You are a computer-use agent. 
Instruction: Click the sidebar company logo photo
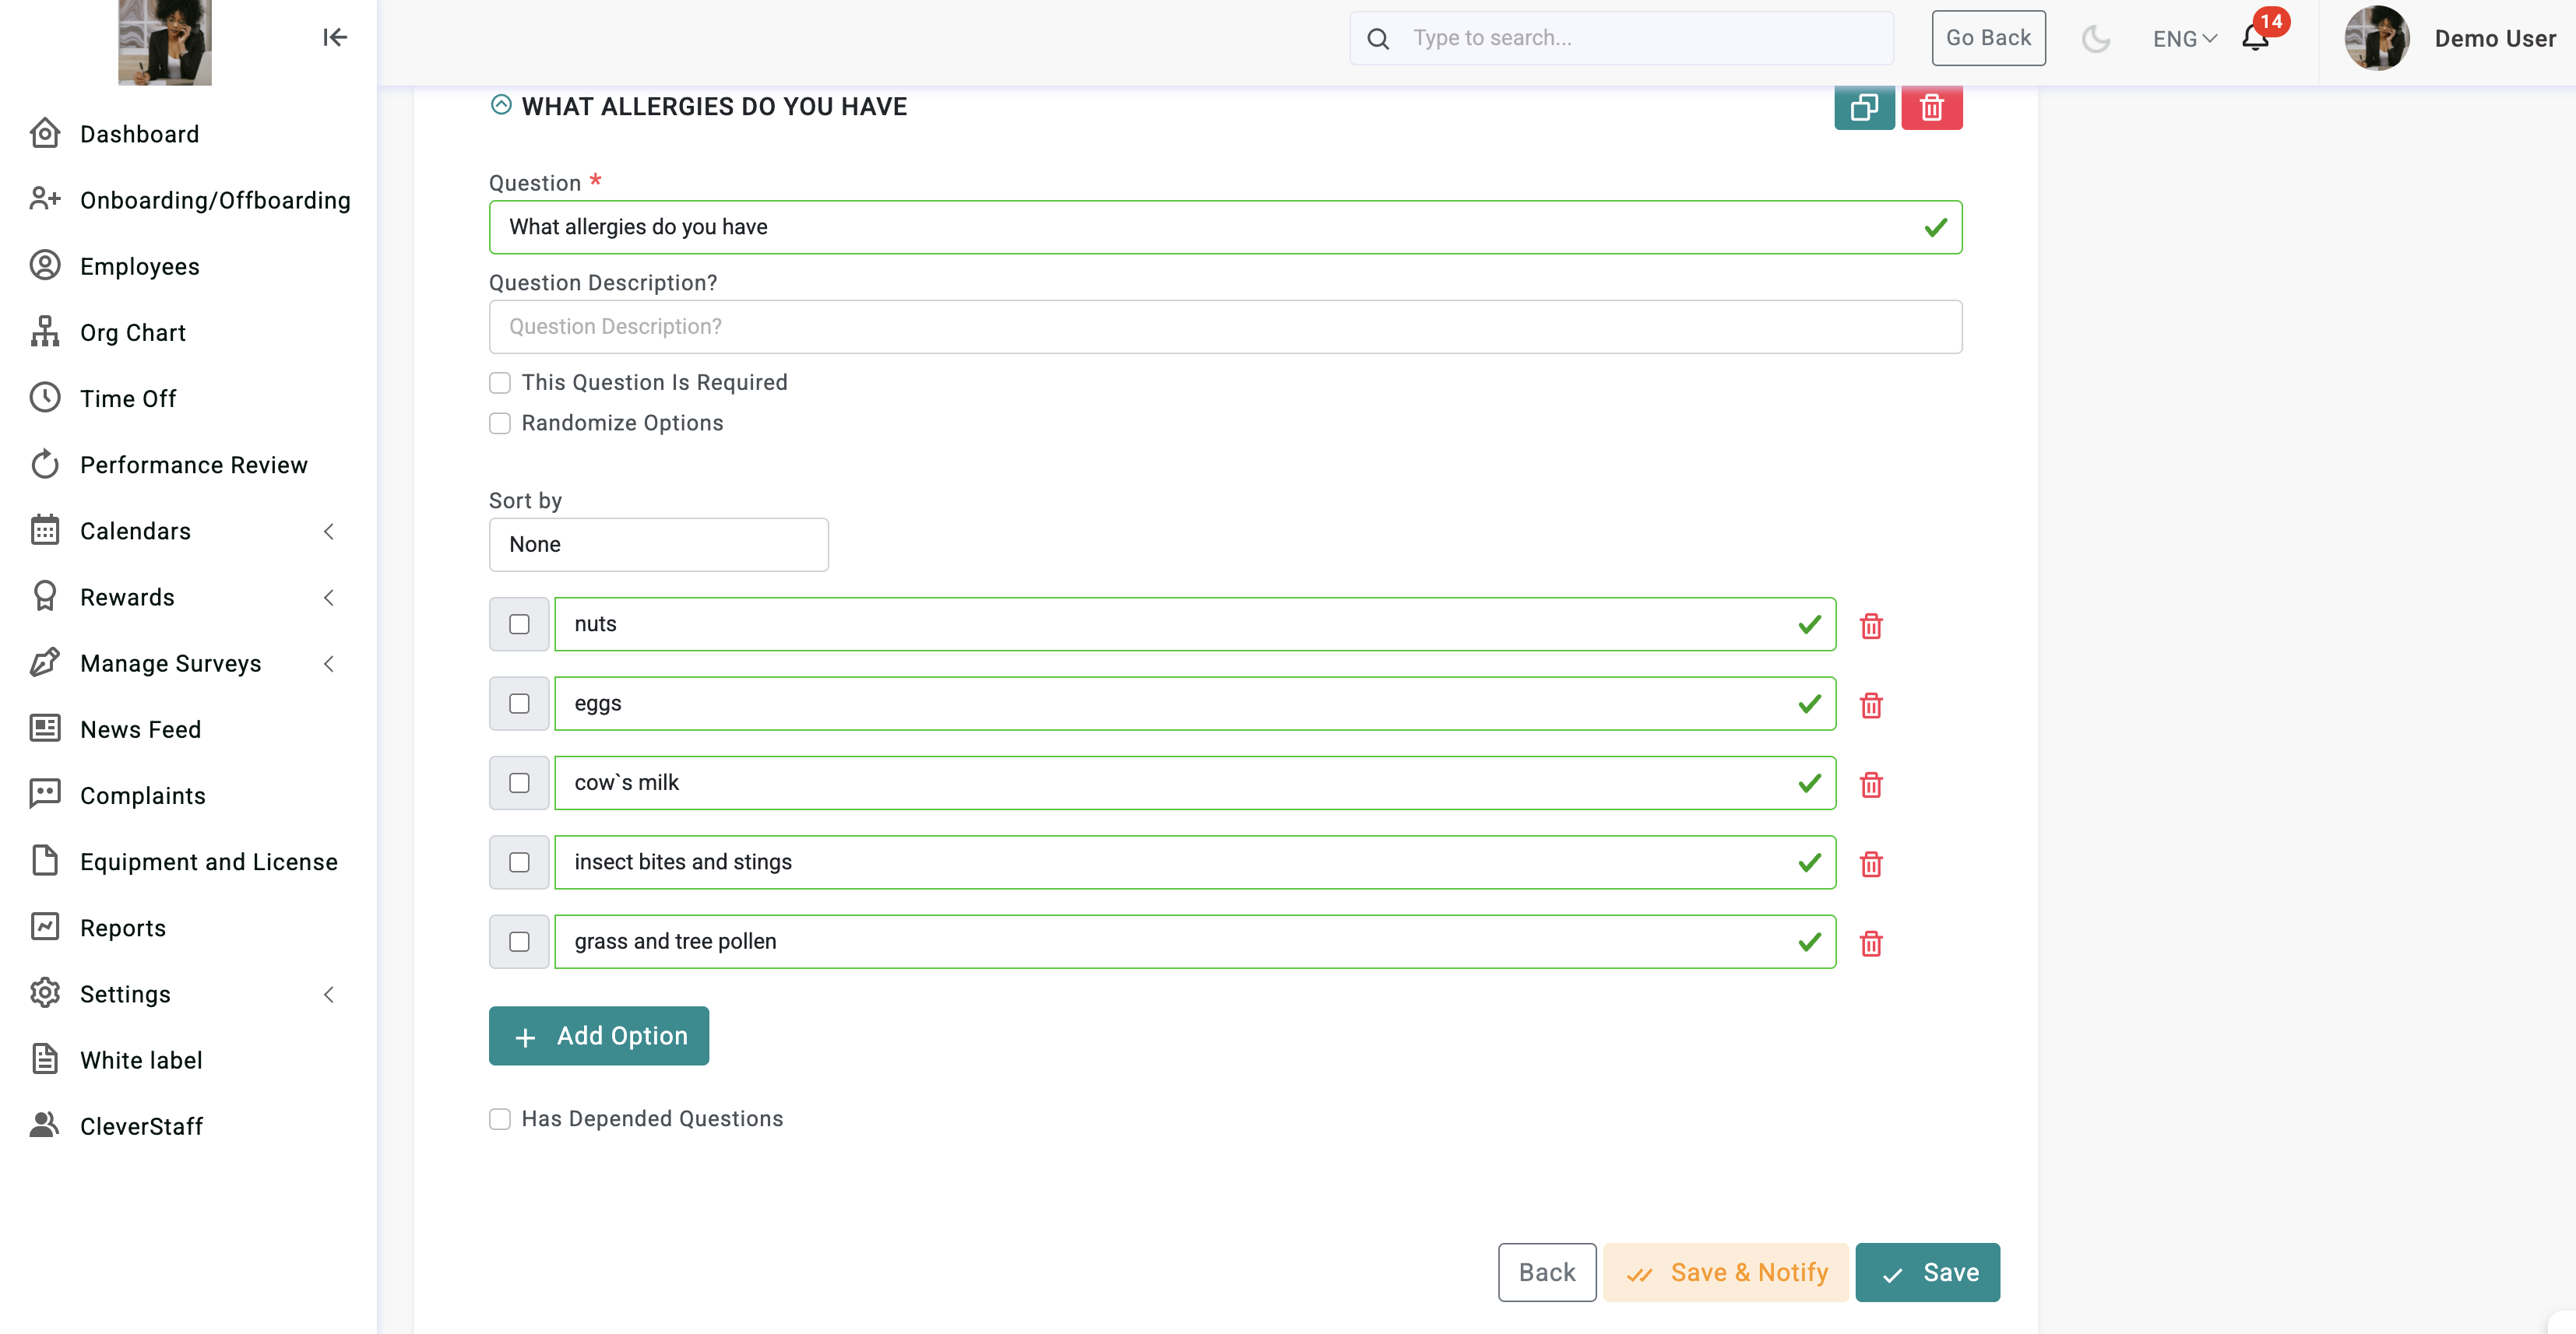pyautogui.click(x=165, y=42)
